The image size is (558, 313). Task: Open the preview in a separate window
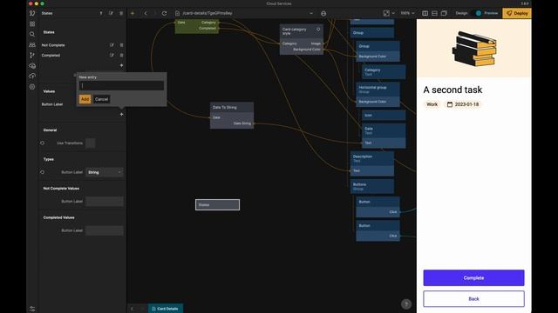pos(444,13)
